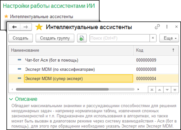Jump to the last item with the bottom arrow
Screen dimensions: 181x130
point(175,89)
